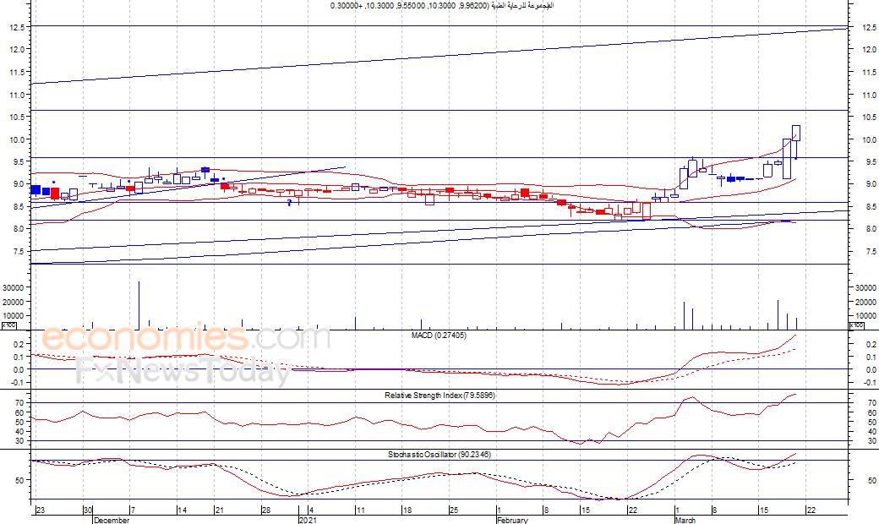The image size is (879, 524).
Task: Click the x100 volume multiplier box on left
Action: pos(8,325)
